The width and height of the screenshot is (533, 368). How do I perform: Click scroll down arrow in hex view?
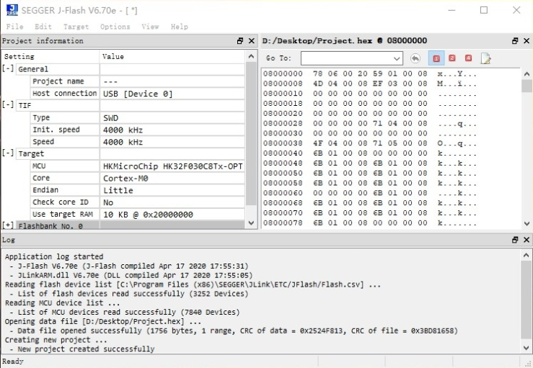(527, 223)
